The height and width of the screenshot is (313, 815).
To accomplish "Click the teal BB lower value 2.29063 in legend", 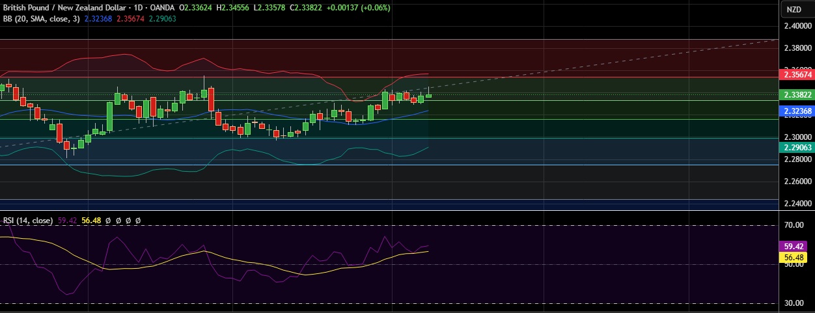I will click(163, 19).
